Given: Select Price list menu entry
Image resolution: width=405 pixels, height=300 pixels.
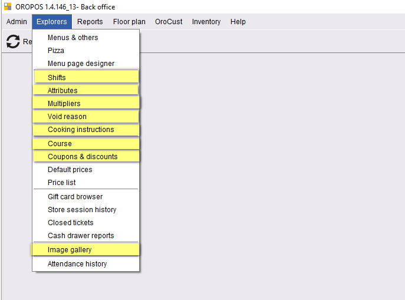Looking at the screenshot, I should click(85, 183).
